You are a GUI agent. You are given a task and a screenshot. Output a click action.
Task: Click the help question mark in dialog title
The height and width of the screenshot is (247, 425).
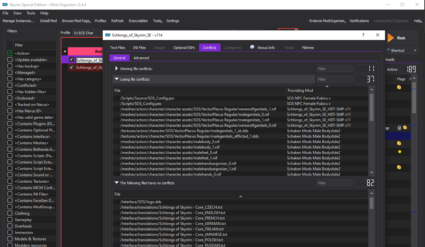click(x=363, y=35)
